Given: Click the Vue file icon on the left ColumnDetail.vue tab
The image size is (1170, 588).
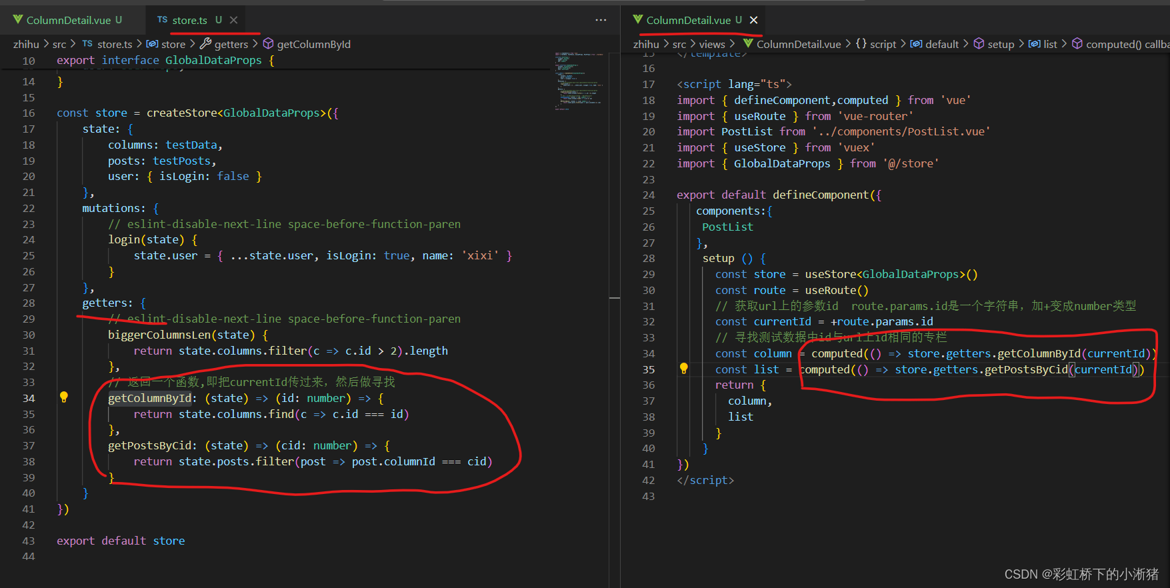Looking at the screenshot, I should (x=18, y=20).
